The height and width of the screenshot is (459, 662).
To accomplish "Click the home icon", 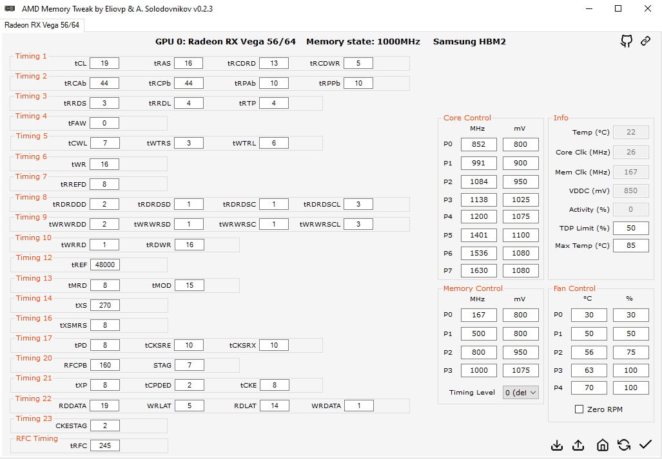I will [x=603, y=445].
